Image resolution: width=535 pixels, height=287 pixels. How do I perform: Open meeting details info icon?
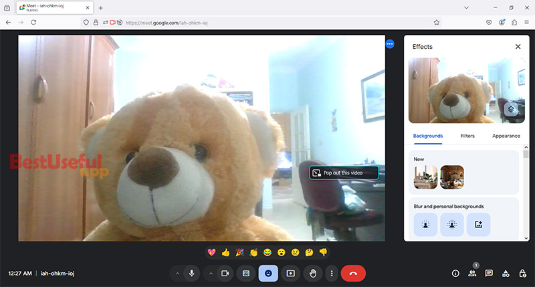pos(455,274)
